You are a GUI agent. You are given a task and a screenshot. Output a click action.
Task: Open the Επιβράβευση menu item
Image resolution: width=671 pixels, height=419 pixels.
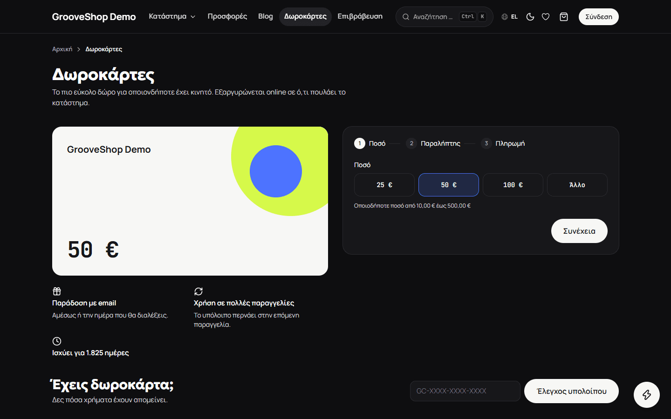pyautogui.click(x=360, y=17)
